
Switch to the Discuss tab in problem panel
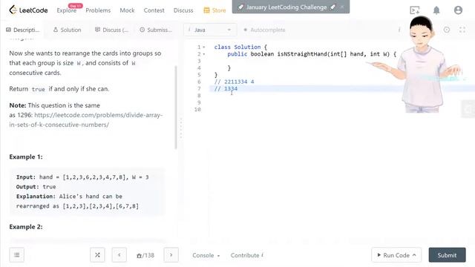tap(111, 30)
